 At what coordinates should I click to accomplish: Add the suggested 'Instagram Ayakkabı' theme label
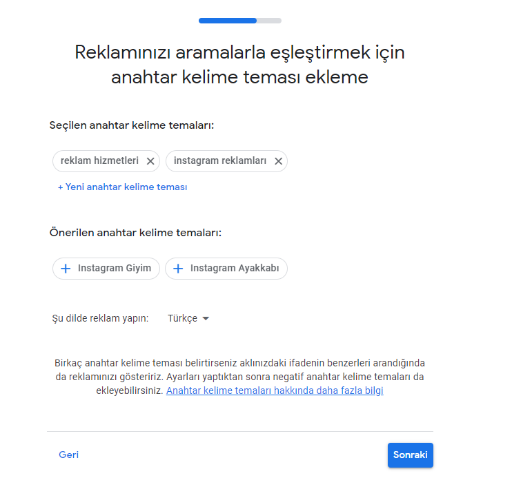click(235, 269)
